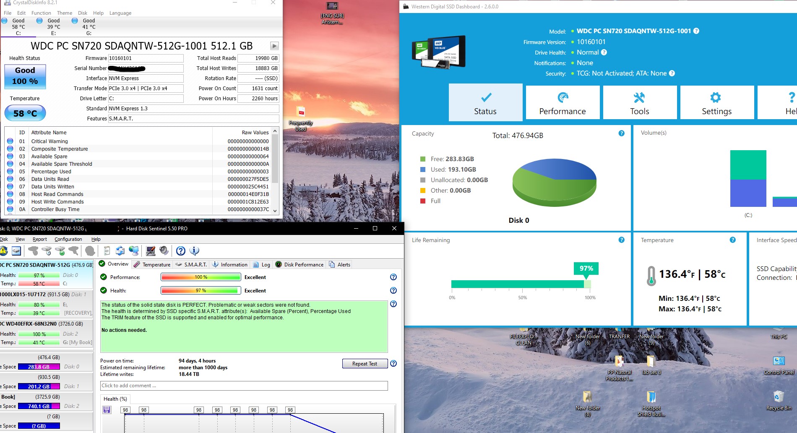Screen dimensions: 797x433
Task: Open the Report menu in Hard Disk Sentinel
Action: coord(40,239)
